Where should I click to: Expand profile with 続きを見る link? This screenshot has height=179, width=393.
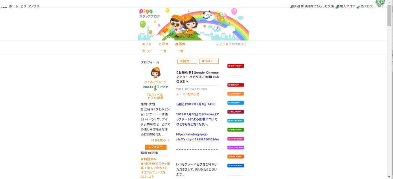[161, 140]
